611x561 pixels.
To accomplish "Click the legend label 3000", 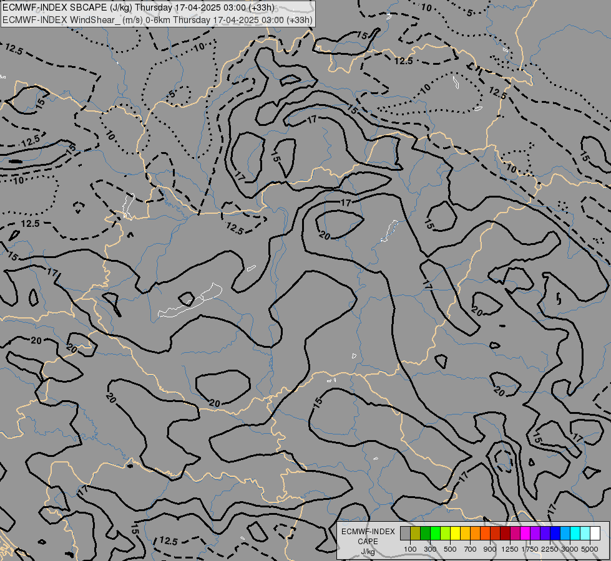I will point(570,549).
